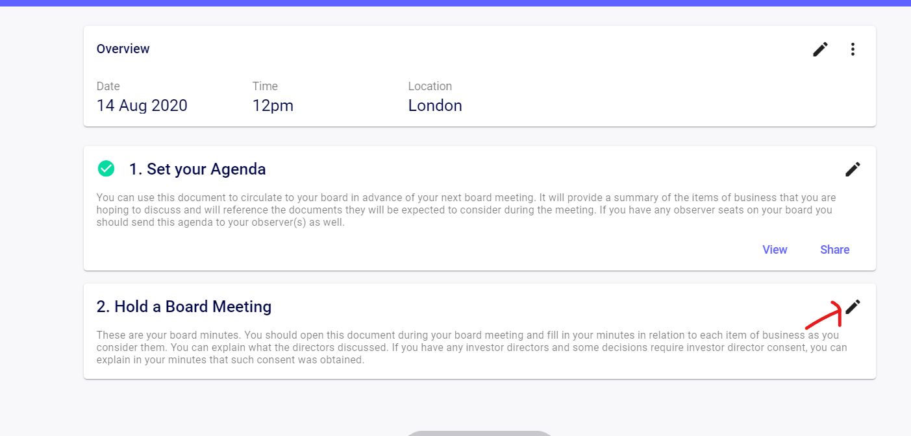911x436 pixels.
Task: Click the Date field label
Action: 108,86
